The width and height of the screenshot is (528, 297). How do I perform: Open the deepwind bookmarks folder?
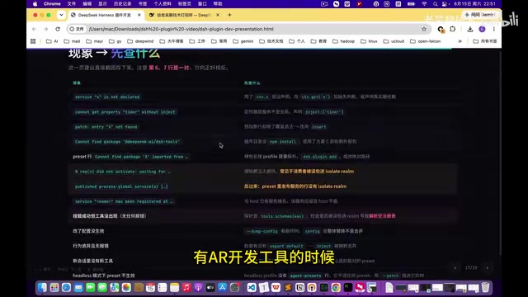click(140, 41)
